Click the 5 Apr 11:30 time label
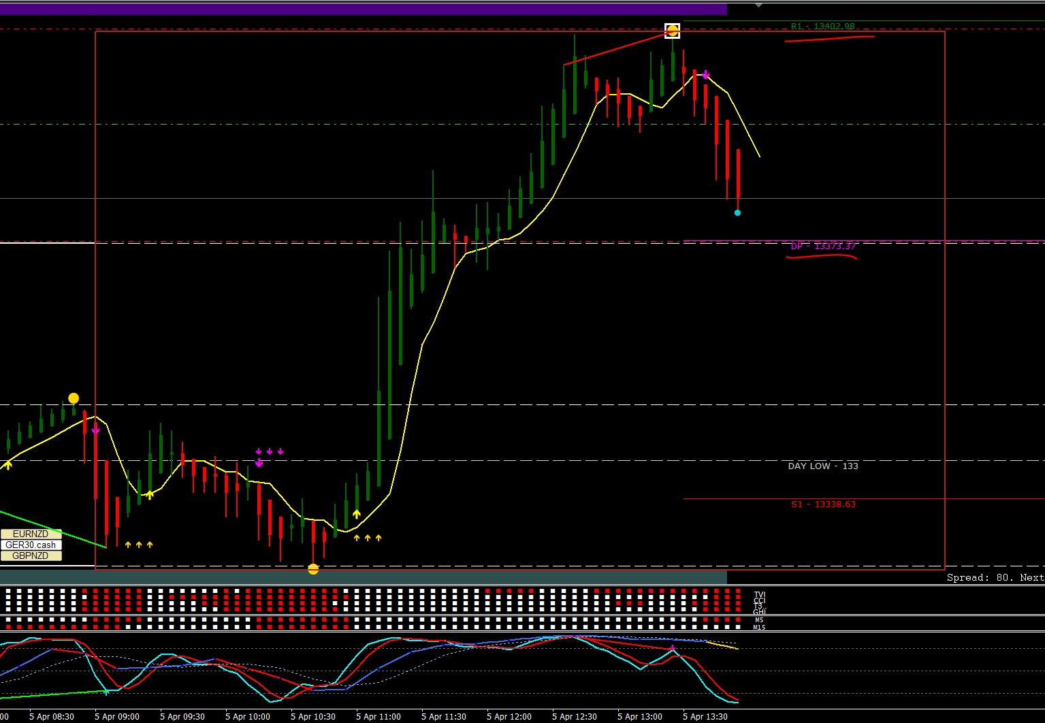 (444, 716)
